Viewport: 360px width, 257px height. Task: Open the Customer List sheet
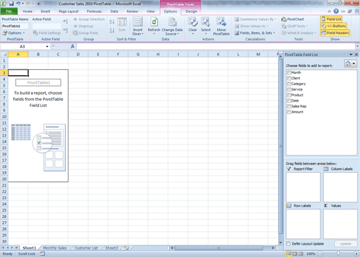tap(87, 248)
